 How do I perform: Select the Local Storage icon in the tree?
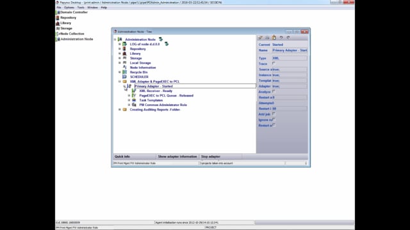125,63
